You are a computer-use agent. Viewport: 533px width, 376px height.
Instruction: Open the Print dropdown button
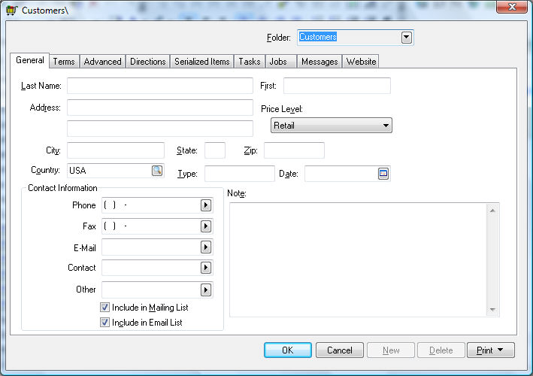[490, 350]
